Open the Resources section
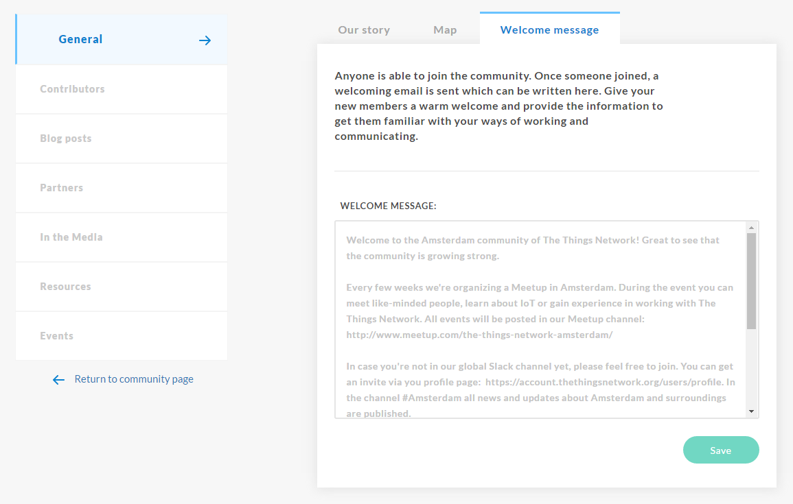 (x=65, y=287)
